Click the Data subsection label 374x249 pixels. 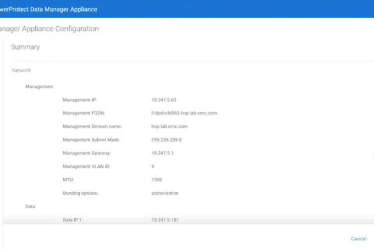[x=30, y=206]
